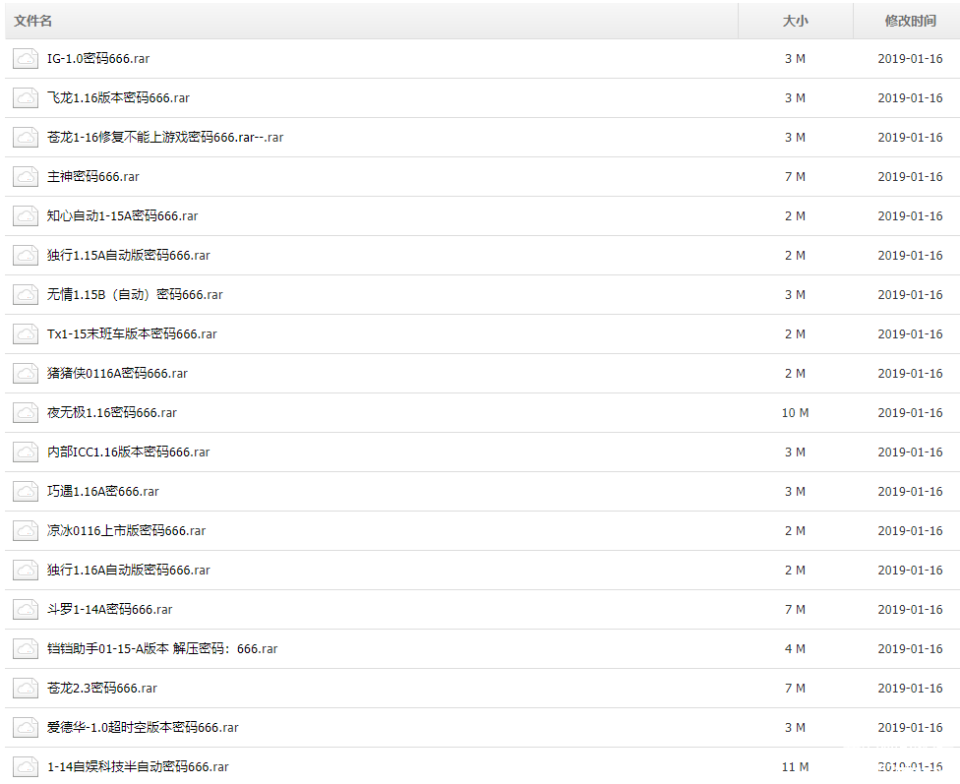Click cloud icon beside 内部ICC1.16版本密码666.rar

[26, 452]
